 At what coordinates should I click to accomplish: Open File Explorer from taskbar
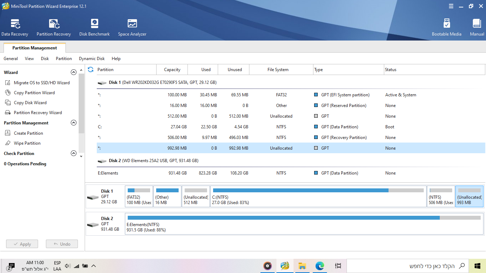coord(302,266)
